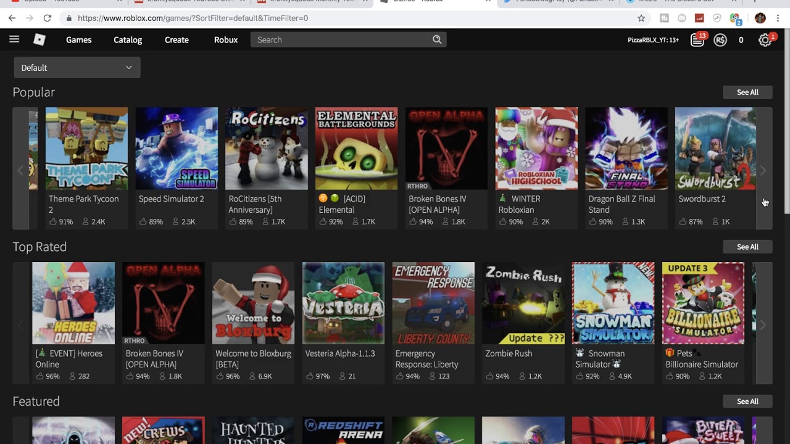Click See All for Featured
The height and width of the screenshot is (444, 790).
pos(747,401)
